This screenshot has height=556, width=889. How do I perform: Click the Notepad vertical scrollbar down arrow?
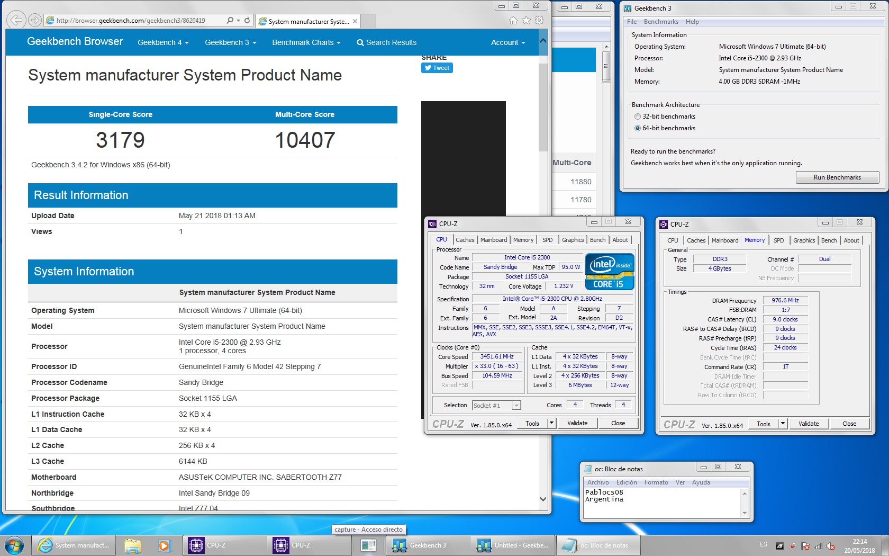click(x=745, y=513)
